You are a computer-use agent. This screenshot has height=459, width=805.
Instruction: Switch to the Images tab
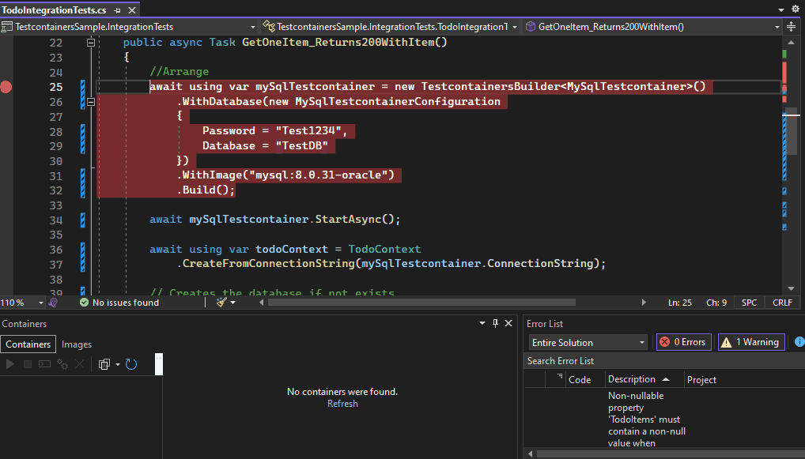pos(77,344)
